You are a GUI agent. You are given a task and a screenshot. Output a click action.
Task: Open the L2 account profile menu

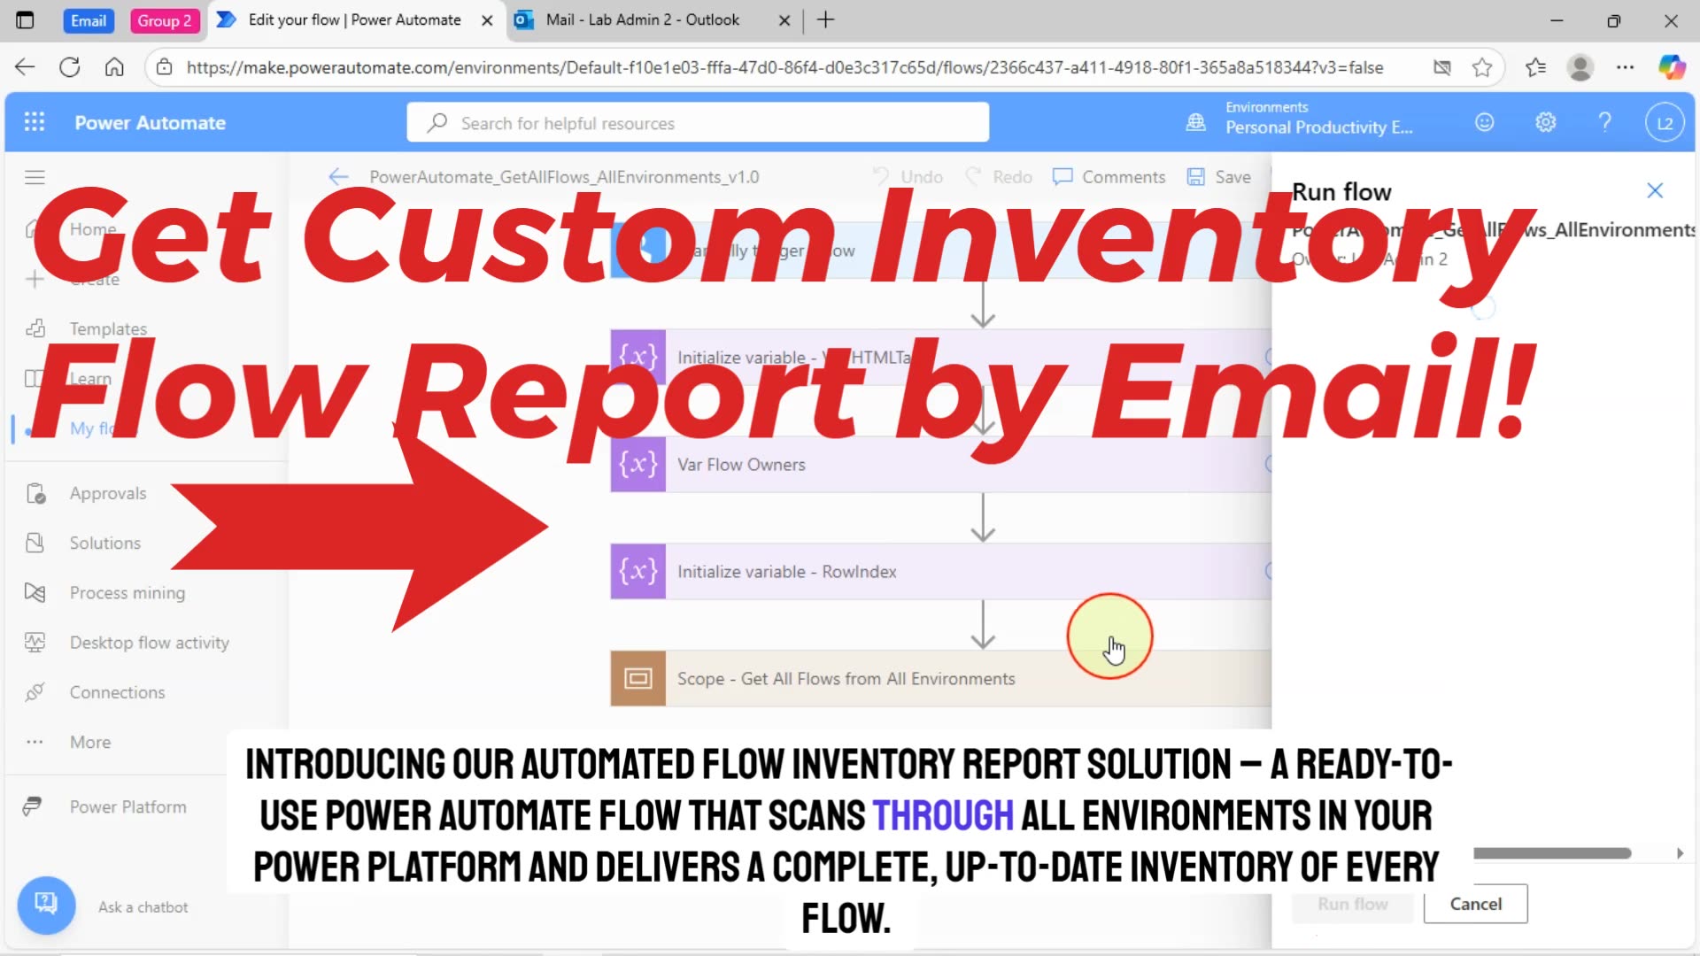tap(1664, 122)
